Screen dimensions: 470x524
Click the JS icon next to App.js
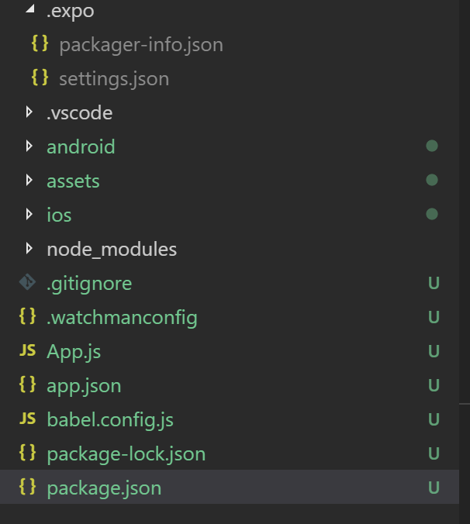coord(27,350)
